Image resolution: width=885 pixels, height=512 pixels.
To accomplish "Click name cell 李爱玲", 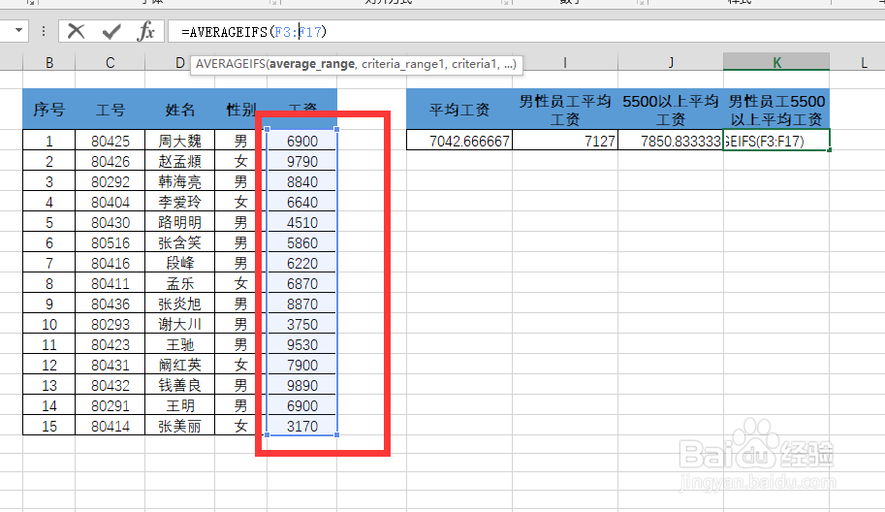I will pos(179,202).
